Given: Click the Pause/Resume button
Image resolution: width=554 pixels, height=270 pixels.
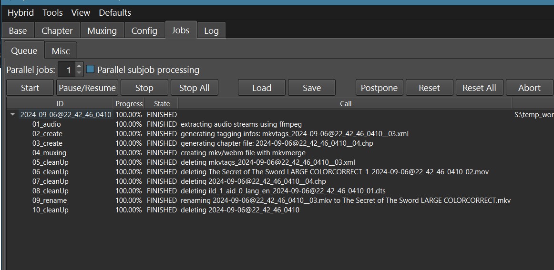Looking at the screenshot, I should click(x=87, y=88).
